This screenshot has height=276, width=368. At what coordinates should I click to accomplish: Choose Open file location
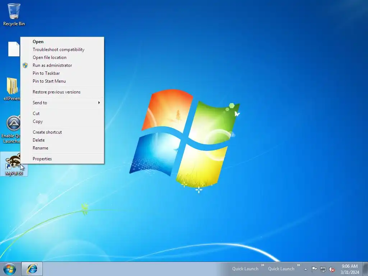(x=62, y=57)
